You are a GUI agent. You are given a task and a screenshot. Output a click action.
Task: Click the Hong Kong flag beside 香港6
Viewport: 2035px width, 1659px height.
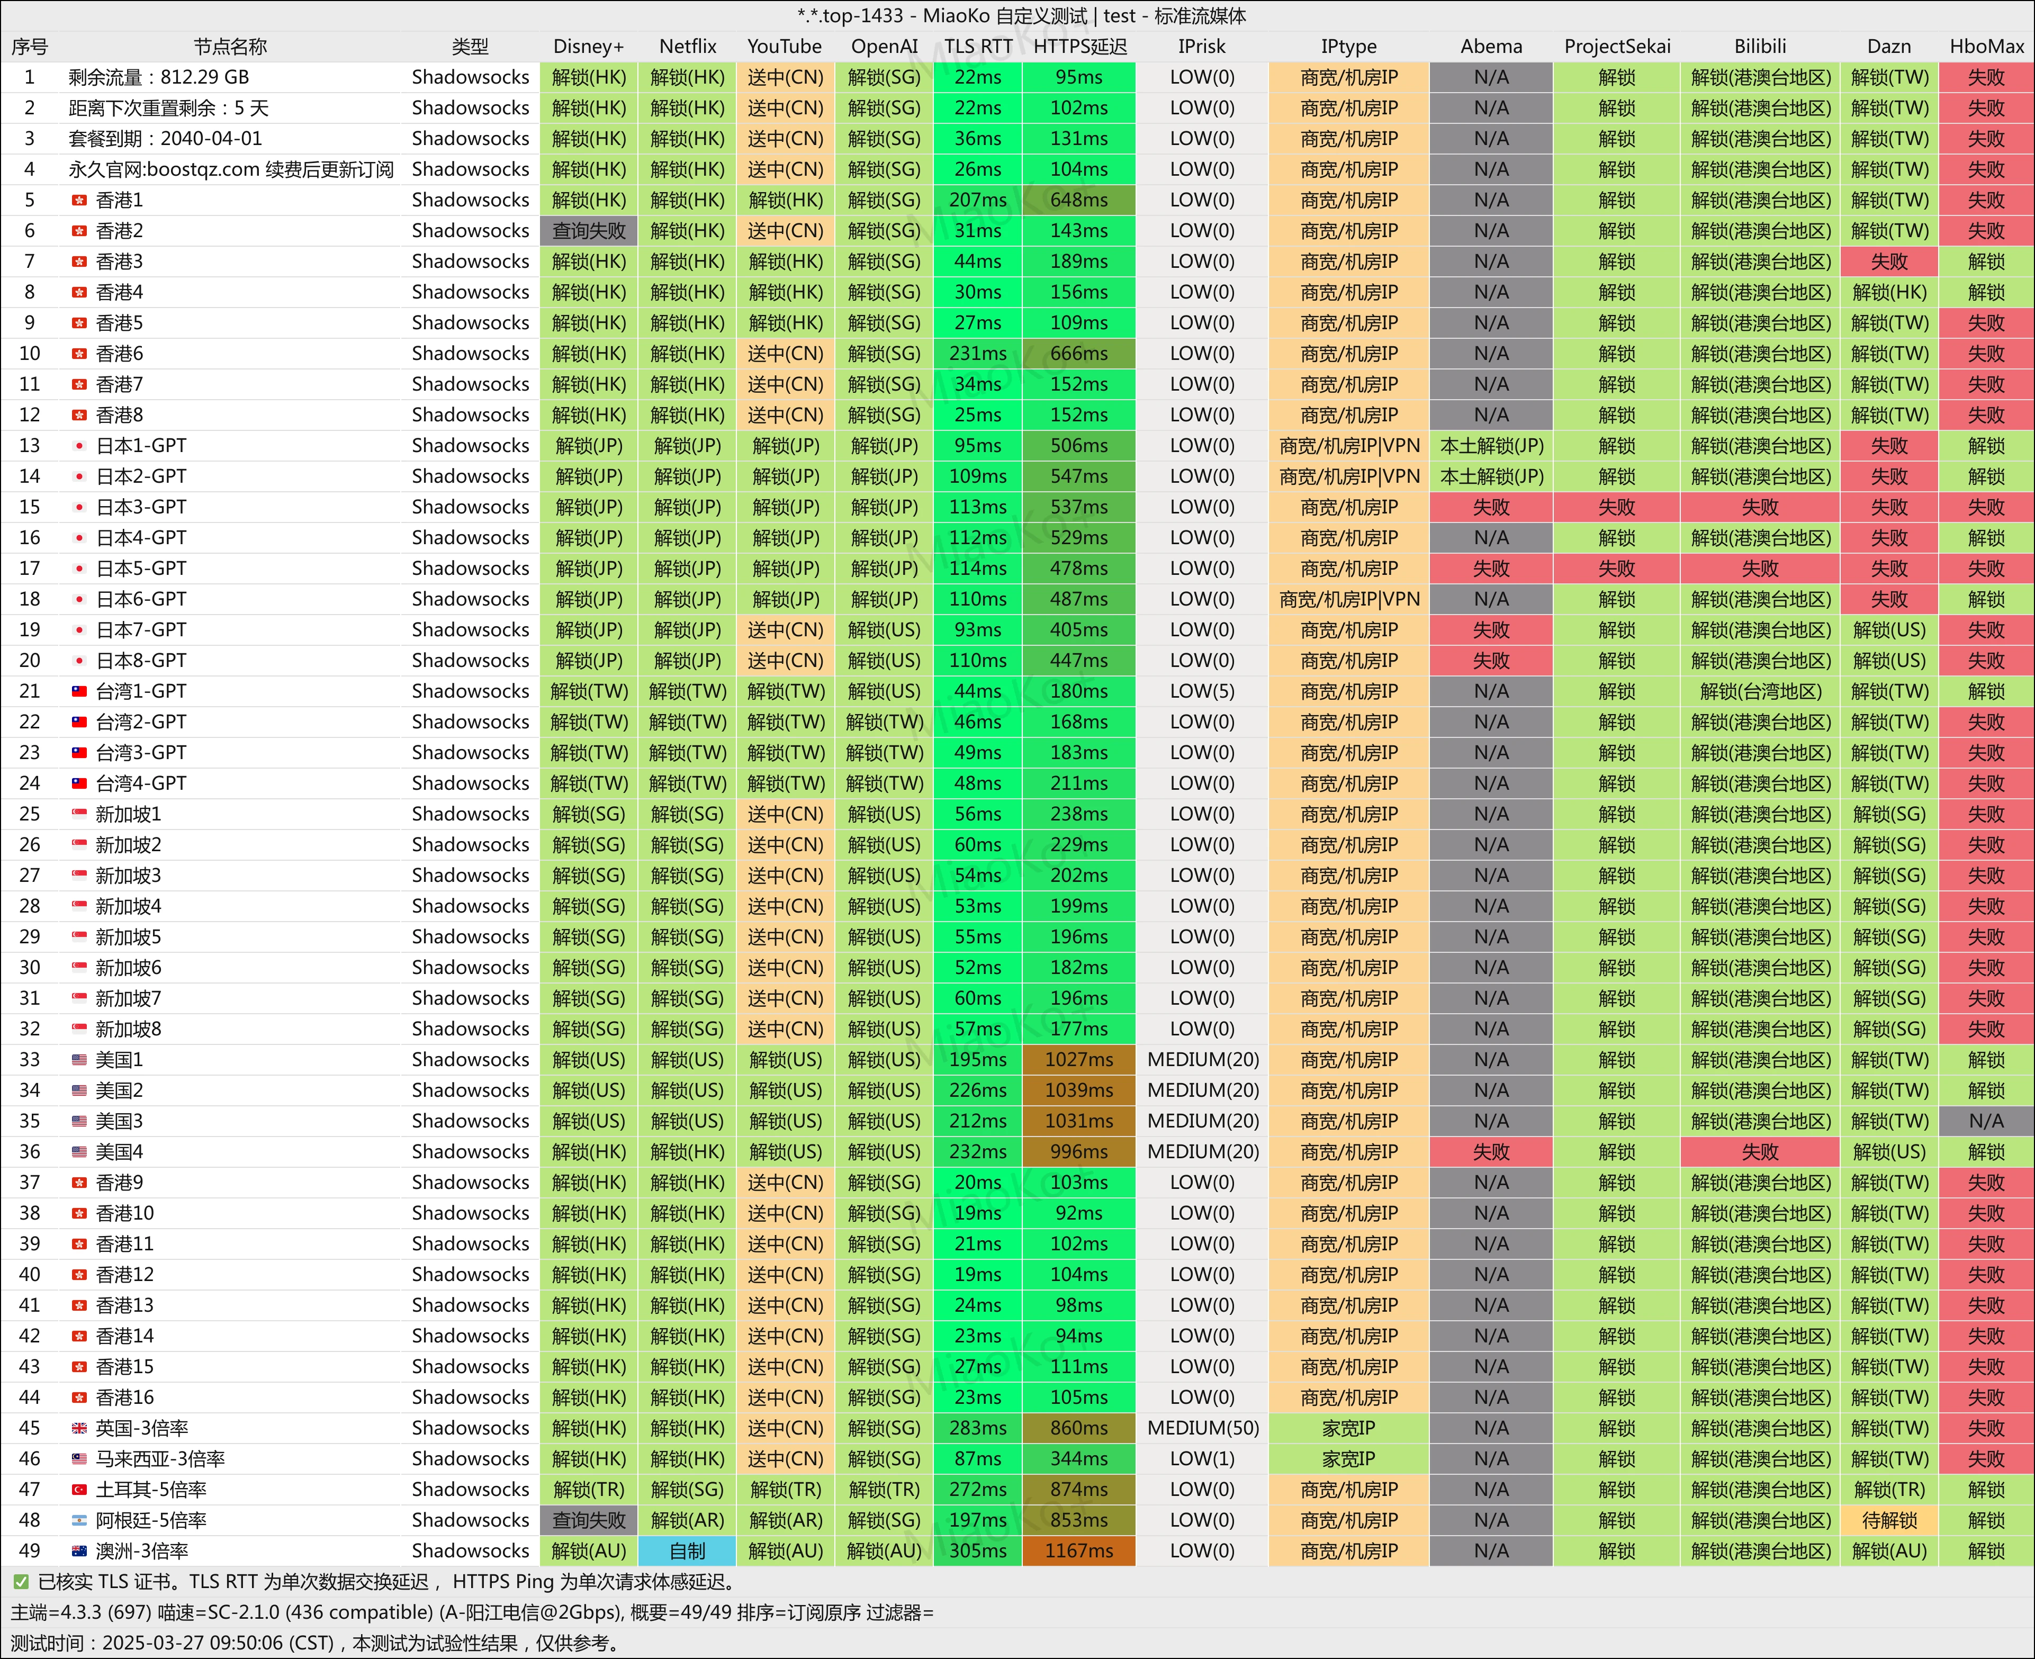click(x=79, y=354)
